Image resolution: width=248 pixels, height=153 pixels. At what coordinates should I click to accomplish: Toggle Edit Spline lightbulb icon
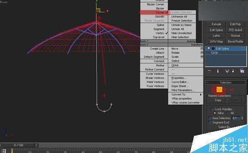(x=209, y=48)
